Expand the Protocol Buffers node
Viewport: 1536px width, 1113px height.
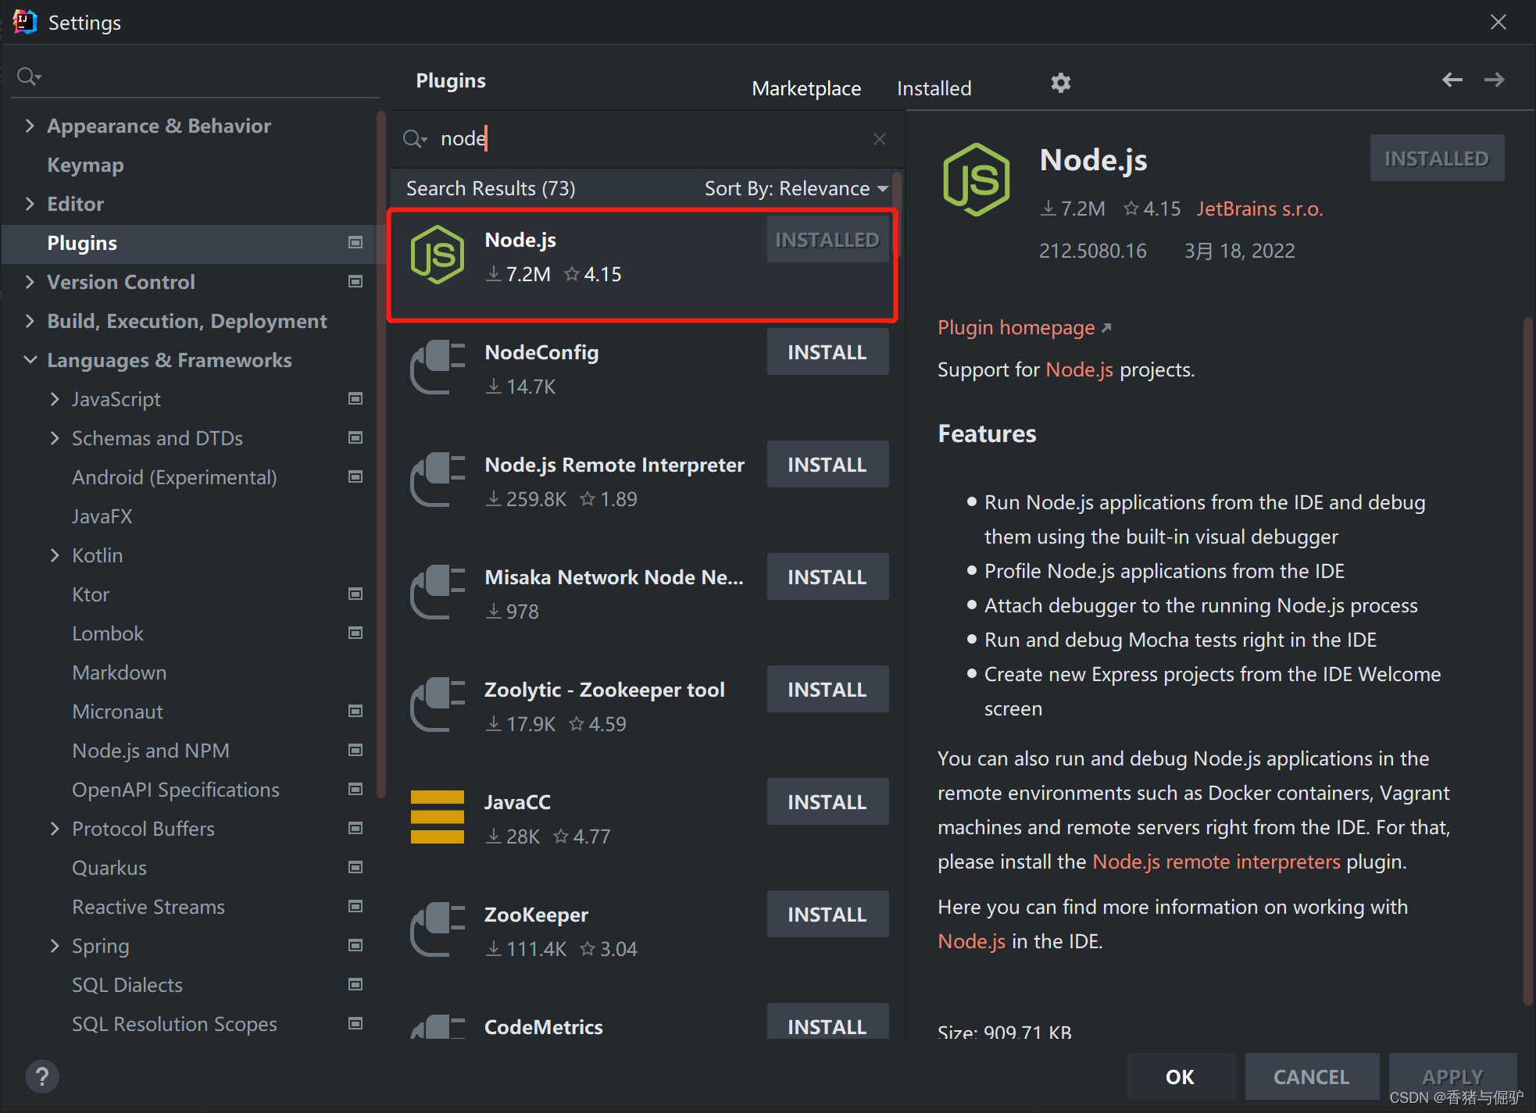[x=55, y=829]
